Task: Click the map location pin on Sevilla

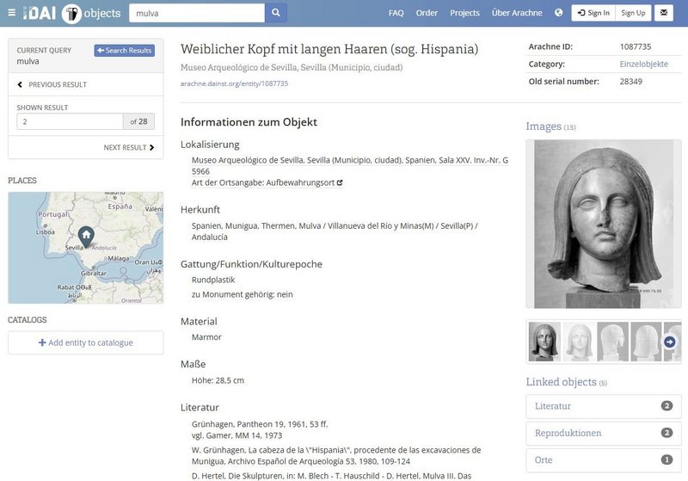Action: (x=86, y=236)
